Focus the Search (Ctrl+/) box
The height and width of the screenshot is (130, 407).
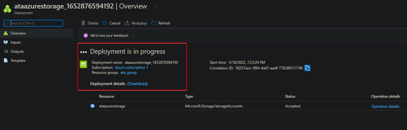click(33, 23)
